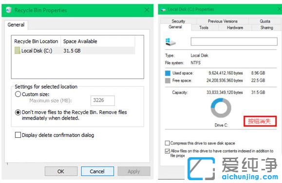Click the 22.5 GB free space value

258,80
